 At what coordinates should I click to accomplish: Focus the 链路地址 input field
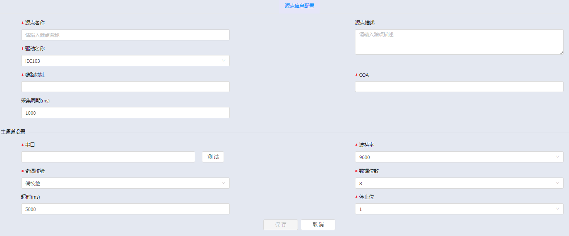click(x=125, y=87)
